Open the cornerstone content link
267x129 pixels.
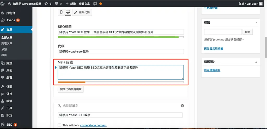point(94,125)
